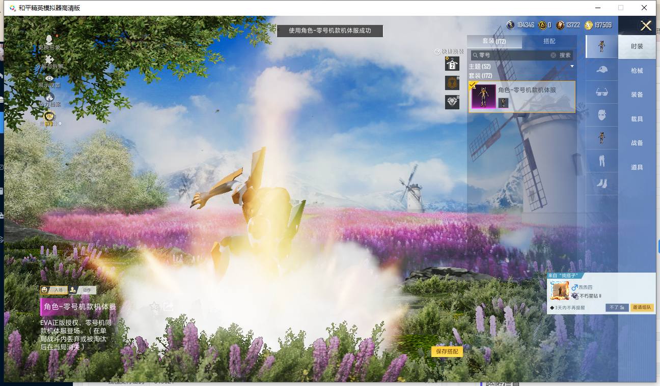The height and width of the screenshot is (386, 660).
Task: Switch to the 搭配 tab
Action: tap(549, 41)
